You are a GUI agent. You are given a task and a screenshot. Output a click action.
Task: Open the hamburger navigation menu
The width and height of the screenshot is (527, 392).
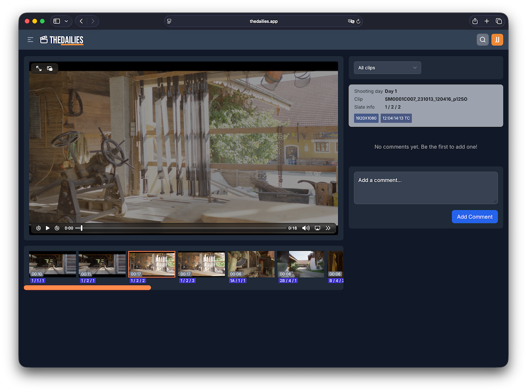click(31, 40)
